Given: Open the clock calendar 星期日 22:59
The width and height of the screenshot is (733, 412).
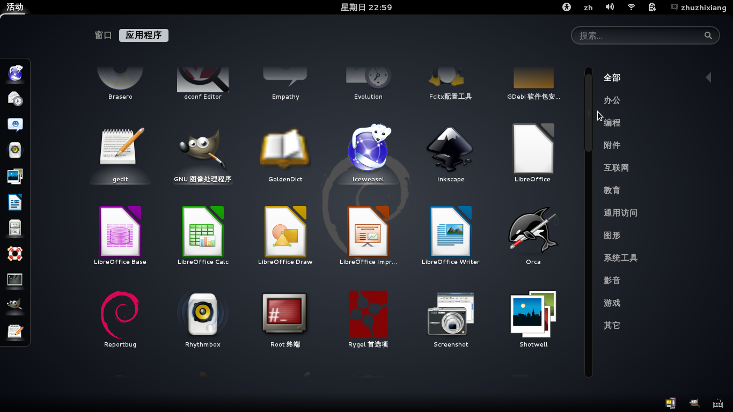Looking at the screenshot, I should coord(366,7).
